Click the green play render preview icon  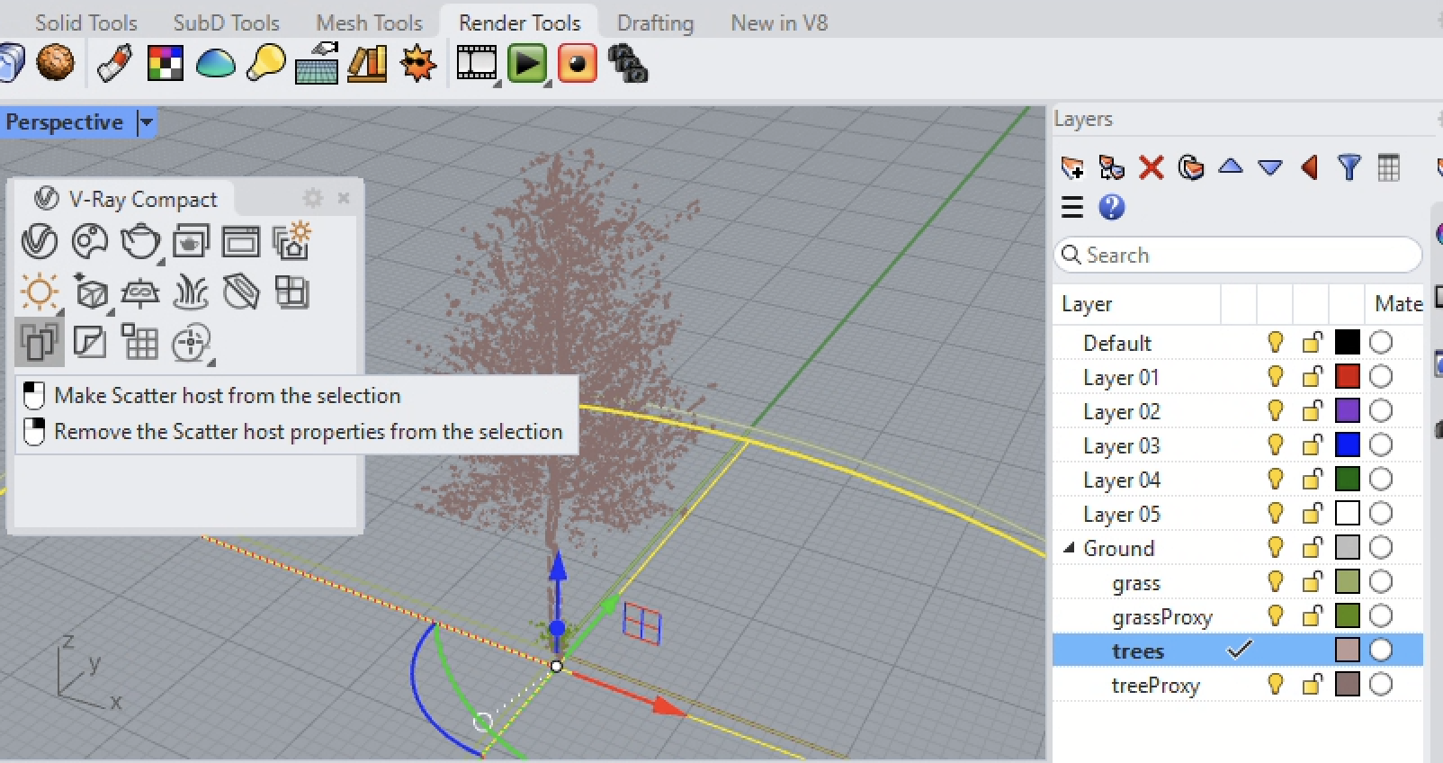tap(527, 64)
